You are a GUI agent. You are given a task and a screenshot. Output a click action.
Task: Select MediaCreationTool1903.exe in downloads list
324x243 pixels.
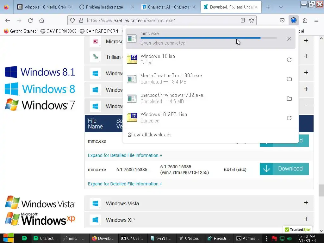[x=210, y=79]
